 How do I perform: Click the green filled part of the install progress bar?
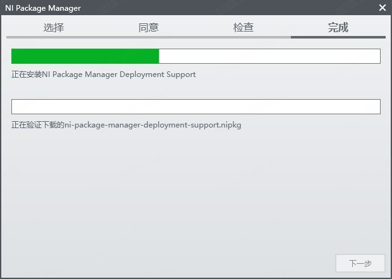[85, 56]
